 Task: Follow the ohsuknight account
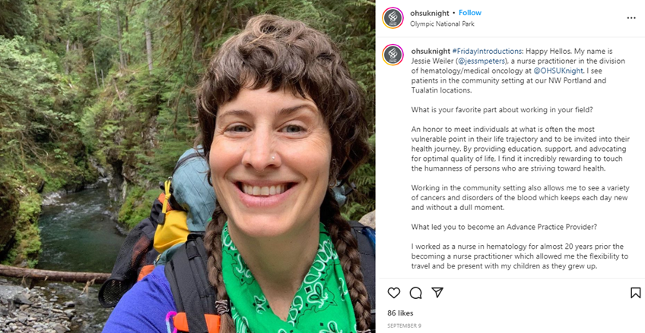point(470,13)
